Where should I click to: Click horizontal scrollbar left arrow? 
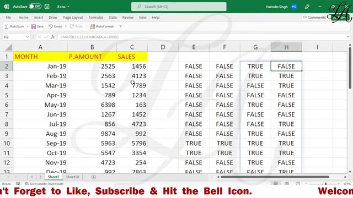coord(218,177)
